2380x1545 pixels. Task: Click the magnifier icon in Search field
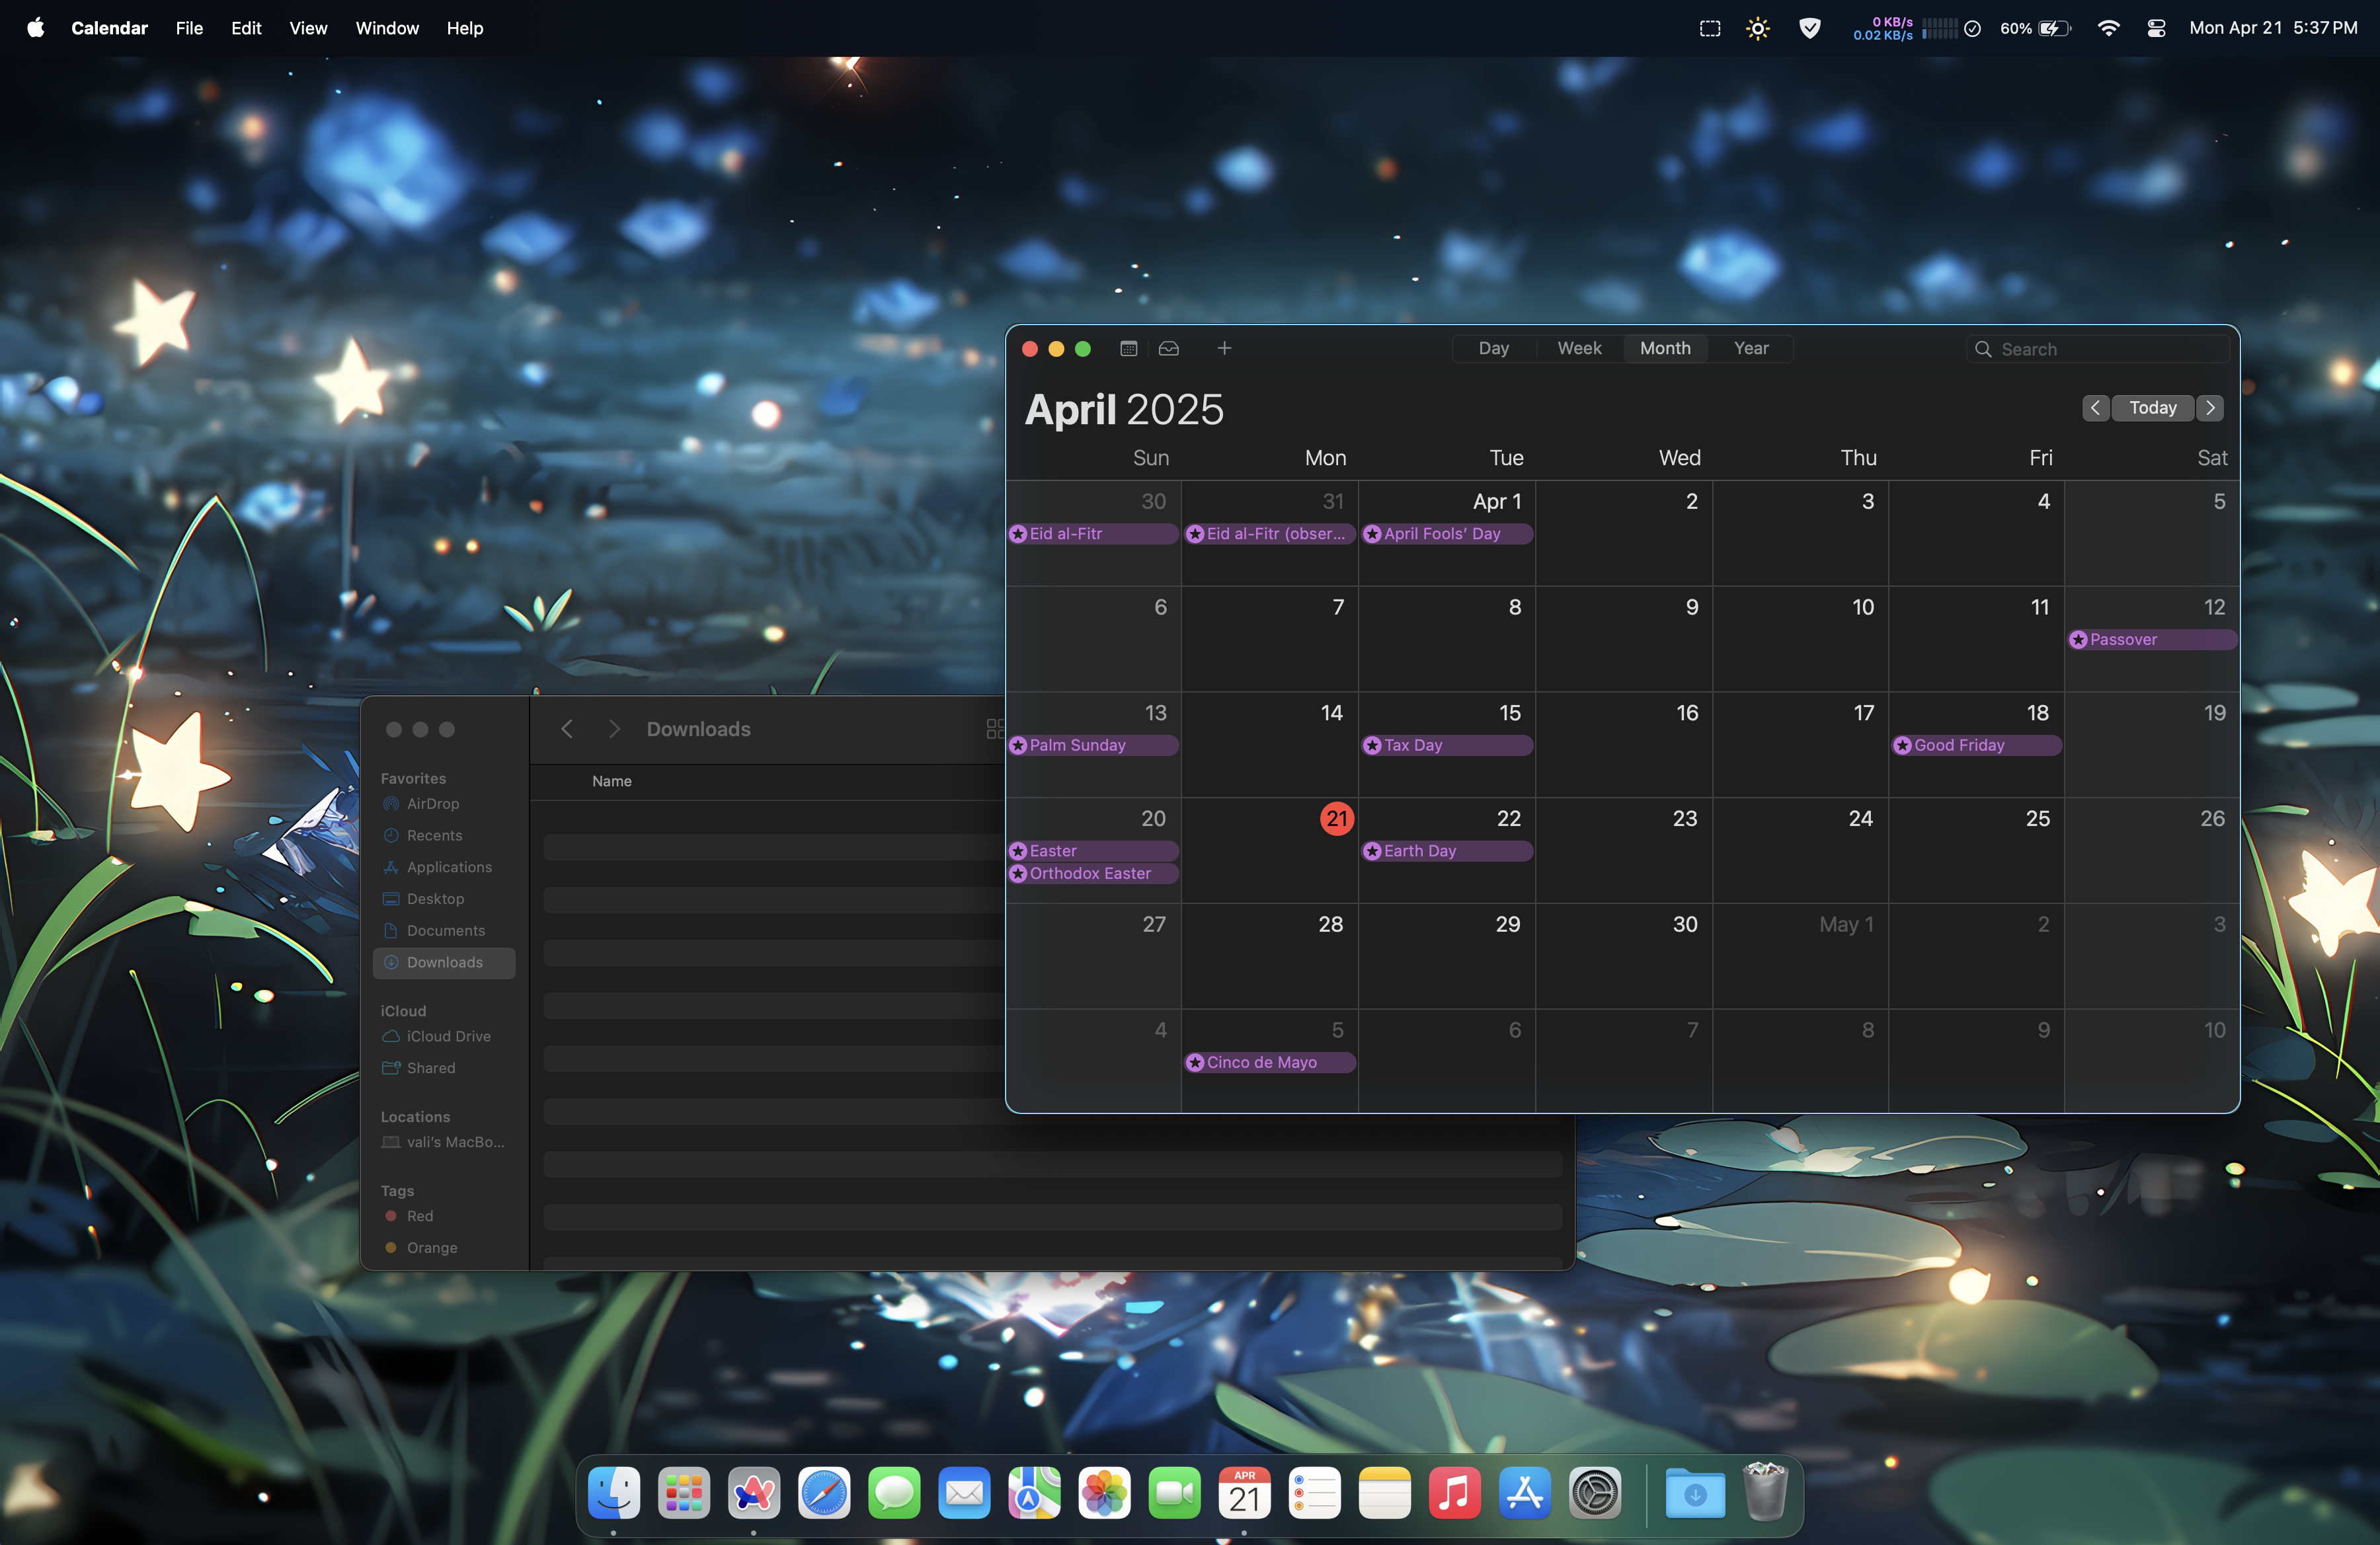coord(1983,350)
